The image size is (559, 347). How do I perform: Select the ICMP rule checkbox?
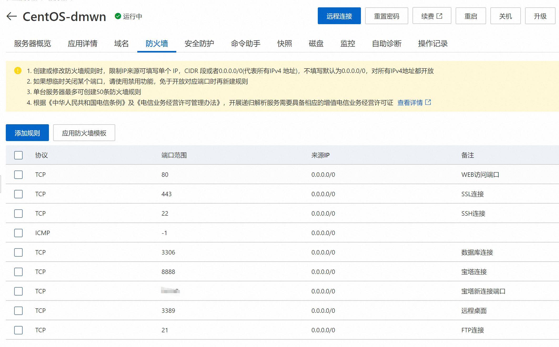click(x=18, y=233)
